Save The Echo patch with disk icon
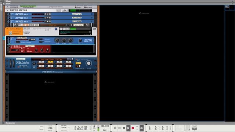The image size is (235, 132). pos(71,25)
